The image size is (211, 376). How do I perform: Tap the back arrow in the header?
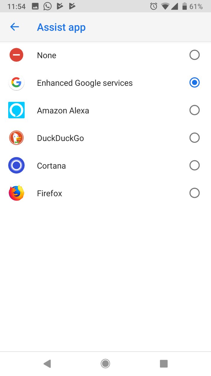pos(14,27)
